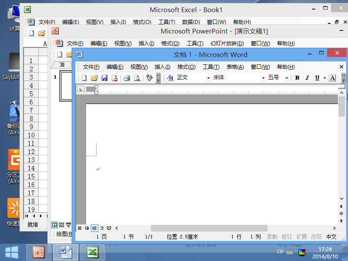Click the New icon in Excel toolbar
The image size is (348, 261).
point(31,33)
